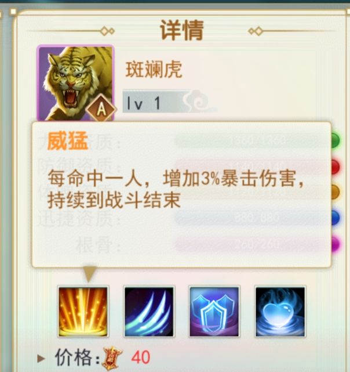Viewport: 350px width, 372px height.
Task: Click the purple attribute orb
Action: click(x=336, y=244)
